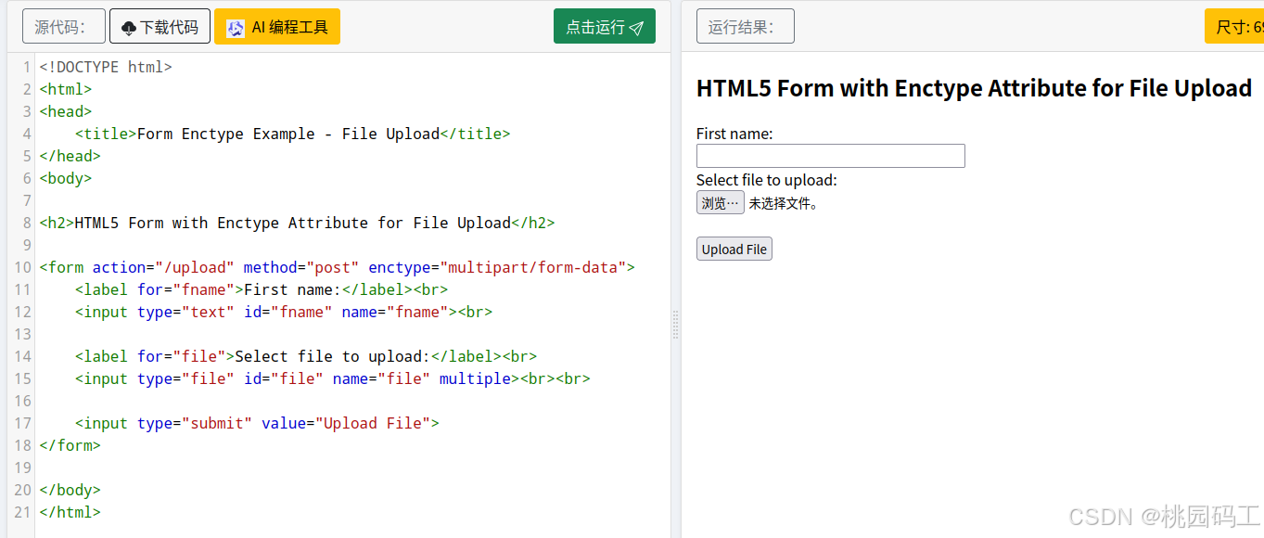1264x538 pixels.
Task: Click the opening head tag on line 3
Action: [x=66, y=111]
